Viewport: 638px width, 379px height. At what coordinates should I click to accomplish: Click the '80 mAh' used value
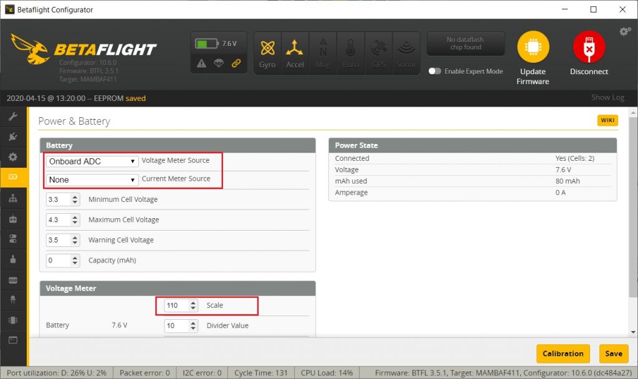click(x=568, y=181)
